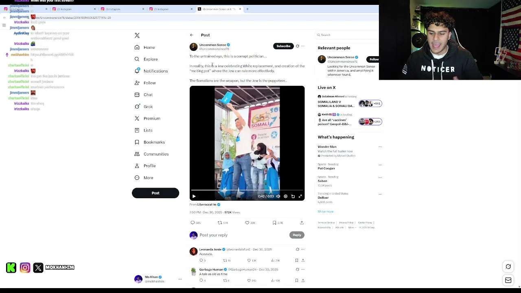Open the main post's three-dot menu
This screenshot has width=521, height=293.
[303, 46]
